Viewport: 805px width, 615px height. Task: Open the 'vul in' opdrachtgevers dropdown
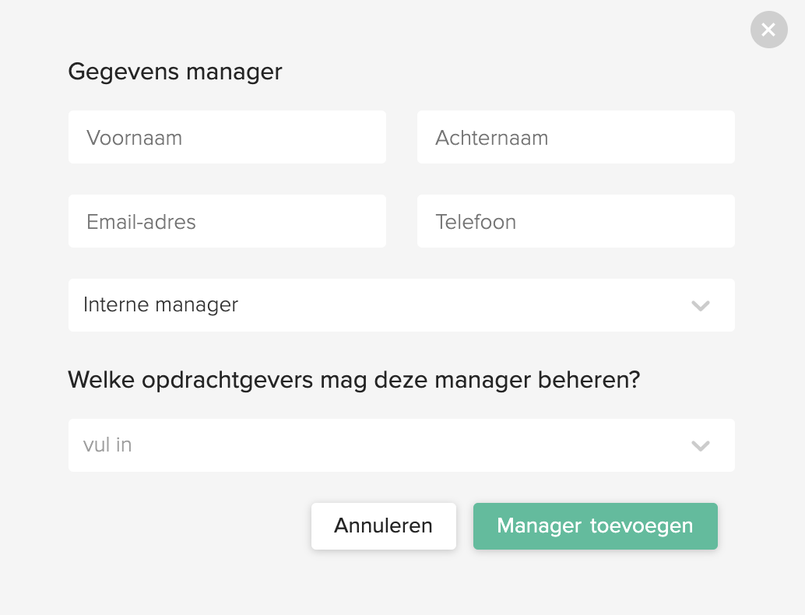tap(402, 445)
